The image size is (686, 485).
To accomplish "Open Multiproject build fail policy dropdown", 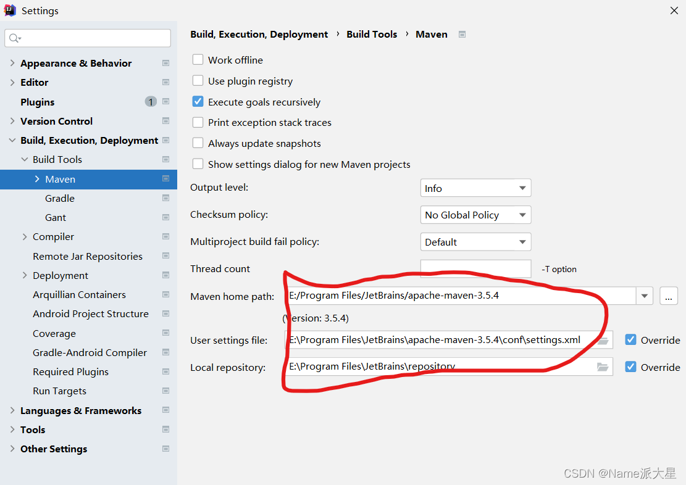I will [475, 242].
